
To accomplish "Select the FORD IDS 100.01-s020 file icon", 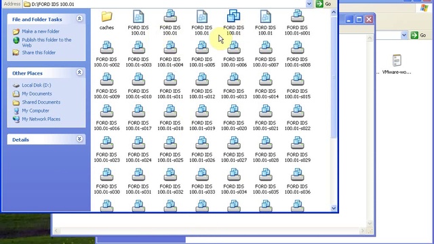I will click(234, 111).
